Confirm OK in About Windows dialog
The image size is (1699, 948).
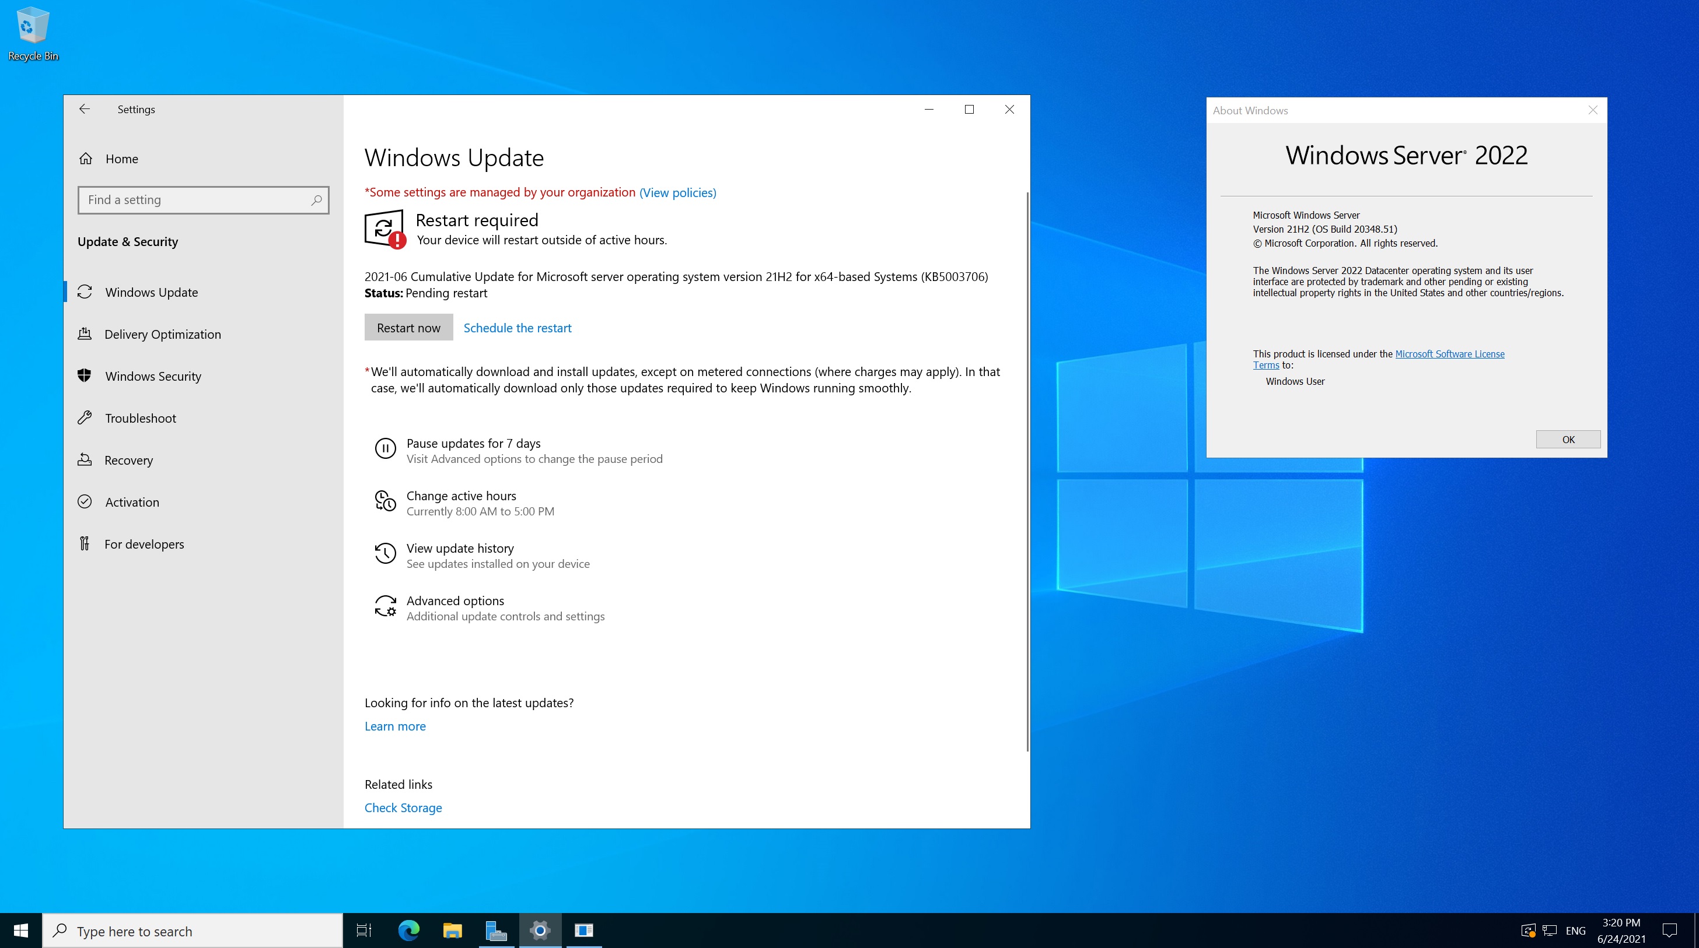pos(1568,439)
